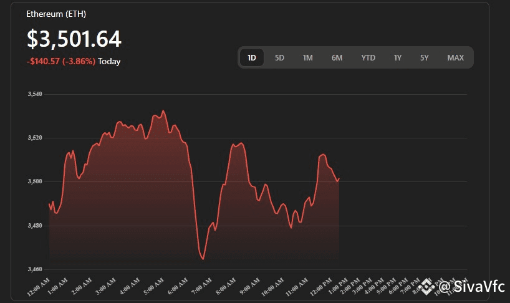
Task: Click the 10:00 AM x-axis label
Action: click(x=272, y=287)
